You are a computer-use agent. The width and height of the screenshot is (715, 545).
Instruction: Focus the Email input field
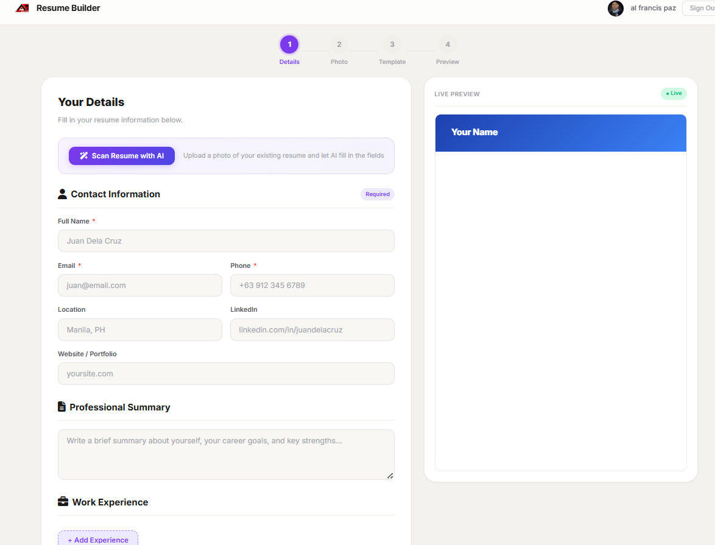pyautogui.click(x=140, y=286)
